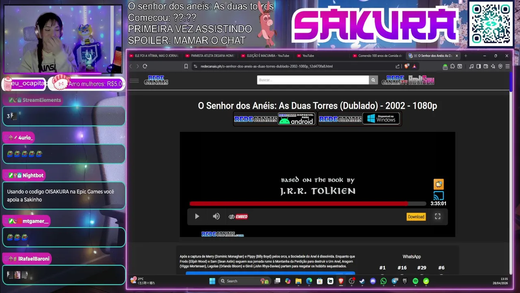The image size is (520, 293).
Task: Open Brave Shields lion icon
Action: [x=406, y=66]
